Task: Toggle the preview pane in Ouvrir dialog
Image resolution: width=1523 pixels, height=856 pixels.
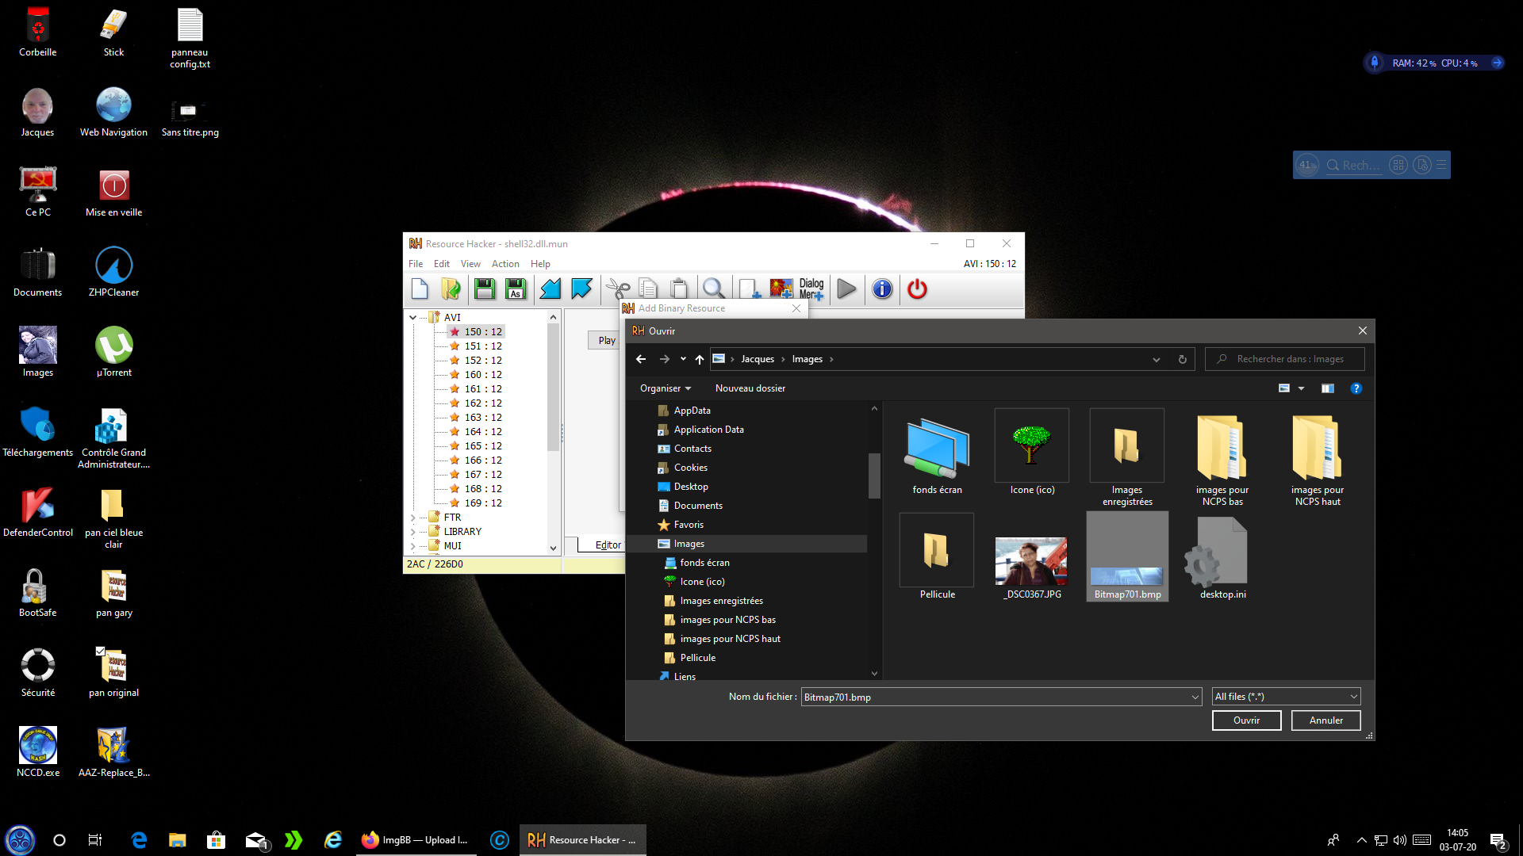Action: [1327, 388]
